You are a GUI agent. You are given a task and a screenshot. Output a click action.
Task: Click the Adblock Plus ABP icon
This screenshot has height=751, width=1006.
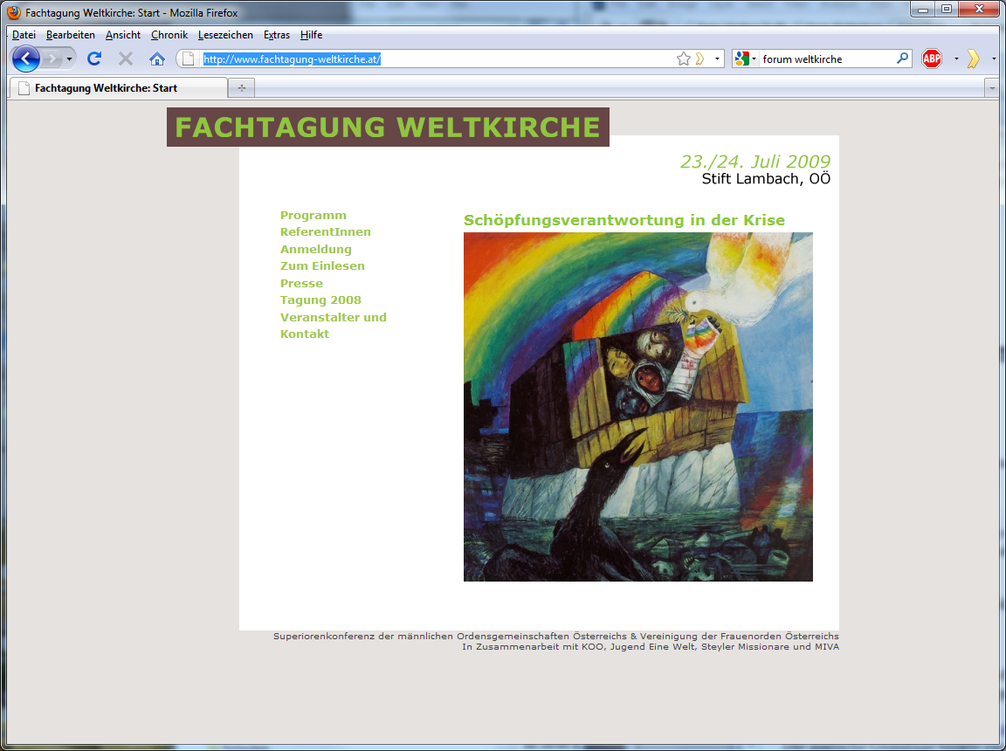(x=932, y=59)
